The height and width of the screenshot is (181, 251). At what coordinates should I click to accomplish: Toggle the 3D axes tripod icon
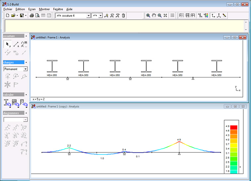coord(219,16)
